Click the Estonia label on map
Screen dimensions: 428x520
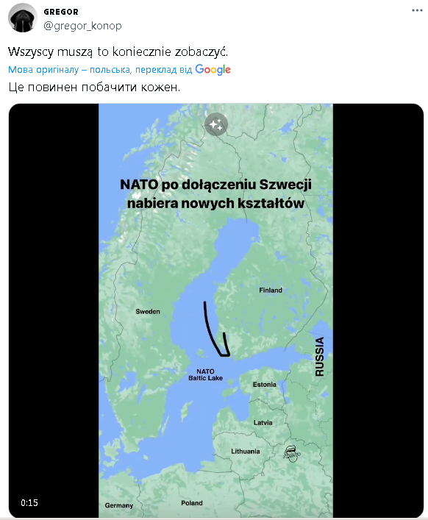[264, 385]
